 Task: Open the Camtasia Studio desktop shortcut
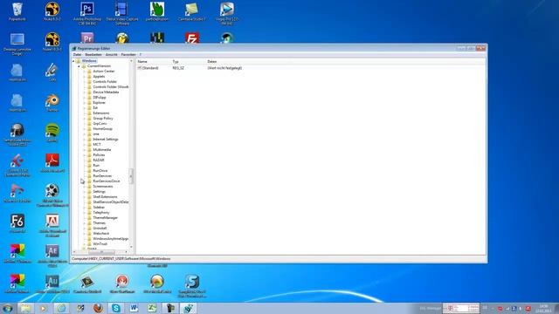coord(192,11)
